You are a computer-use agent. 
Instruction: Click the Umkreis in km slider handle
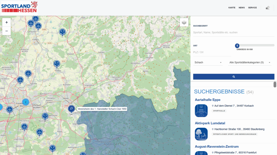[x=237, y=45]
